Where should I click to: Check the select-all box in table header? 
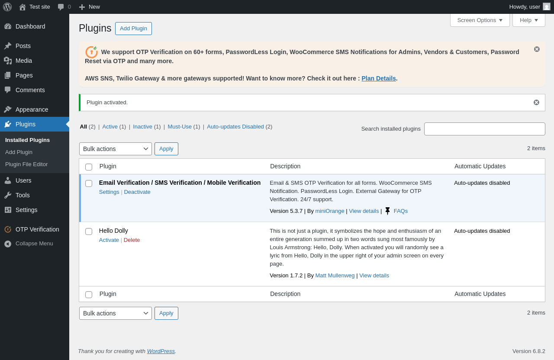click(x=89, y=167)
